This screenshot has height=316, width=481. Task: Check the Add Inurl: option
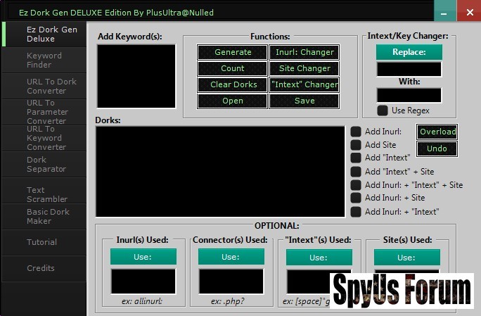[357, 132]
